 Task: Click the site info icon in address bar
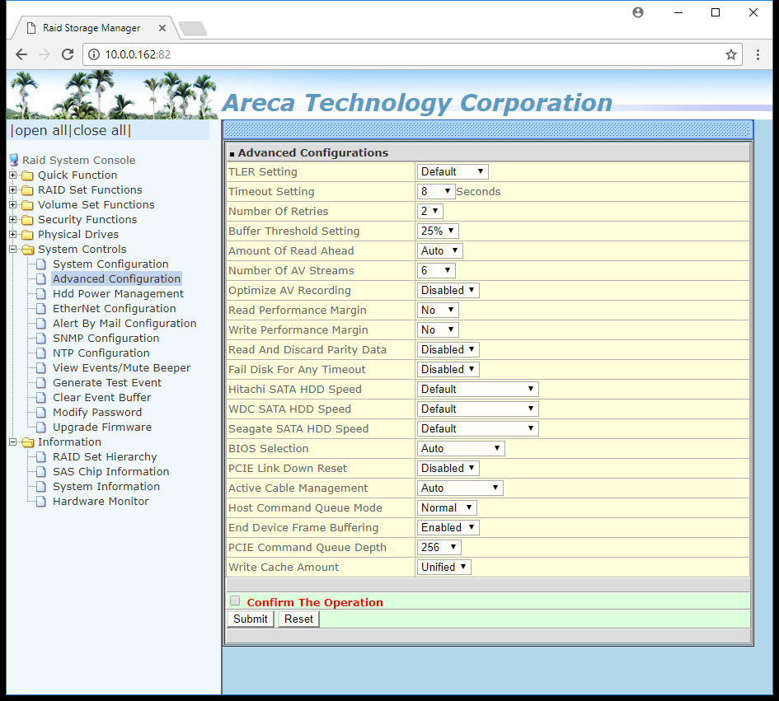click(93, 54)
